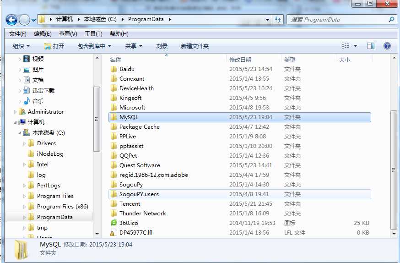Click the PPLive folder icon
The image size is (400, 263).
tap(114, 137)
